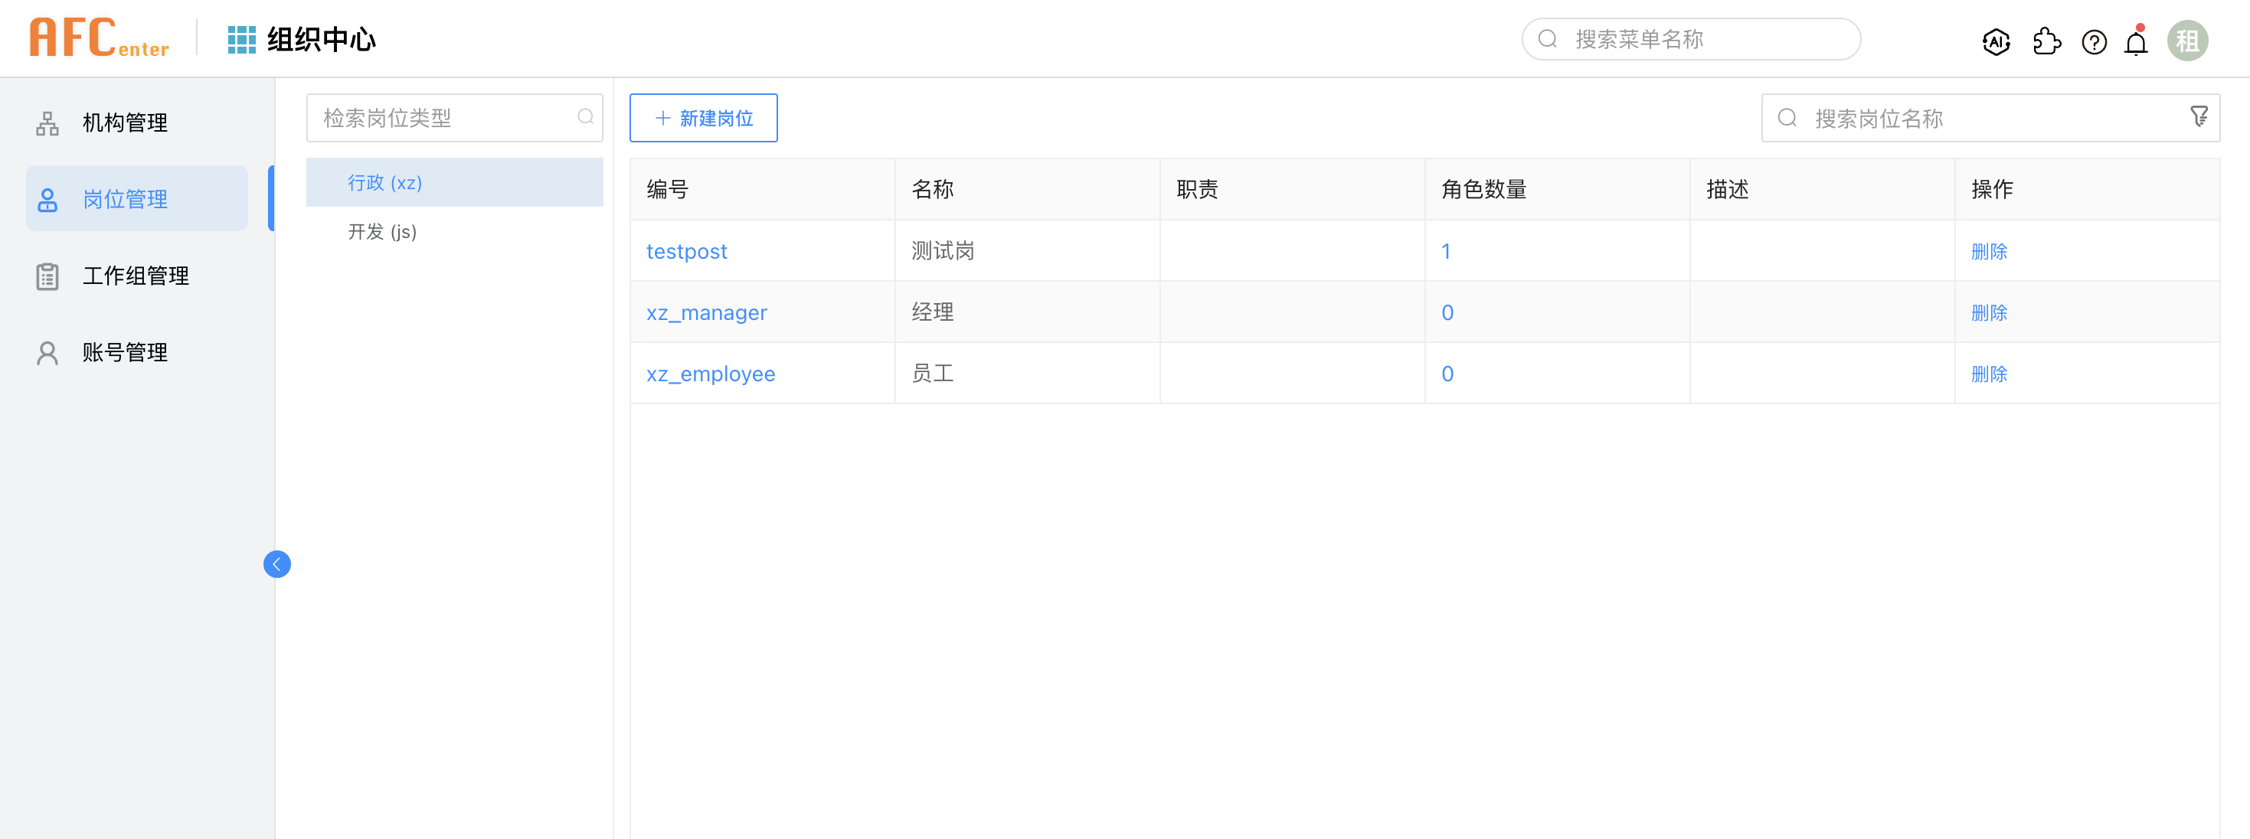Select the 行政 (xz) position type
Image resolution: width=2250 pixels, height=839 pixels.
point(385,182)
